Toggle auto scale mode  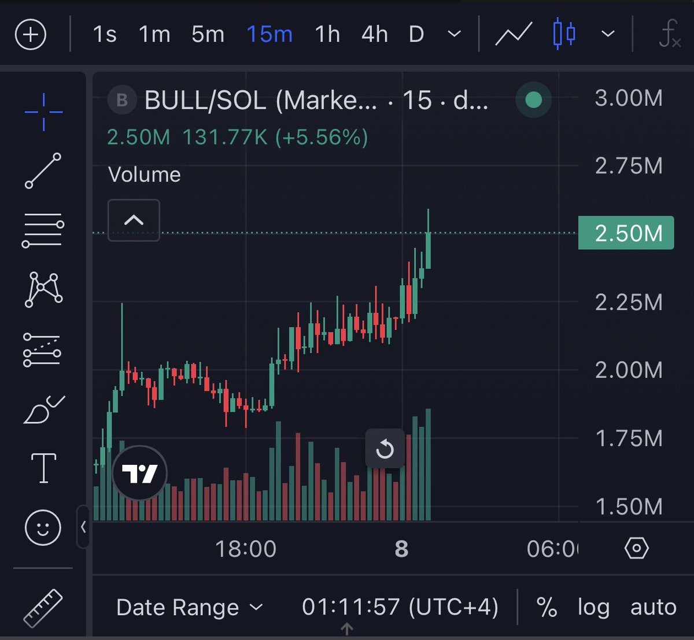click(x=653, y=608)
